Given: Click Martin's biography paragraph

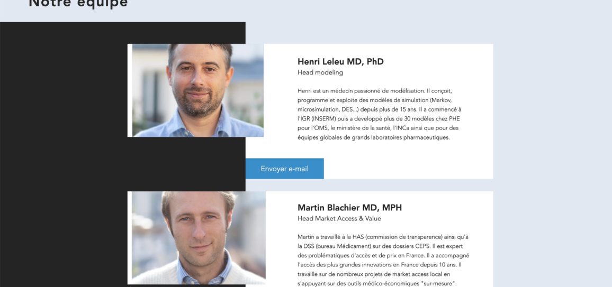Looking at the screenshot, I should click(383, 260).
